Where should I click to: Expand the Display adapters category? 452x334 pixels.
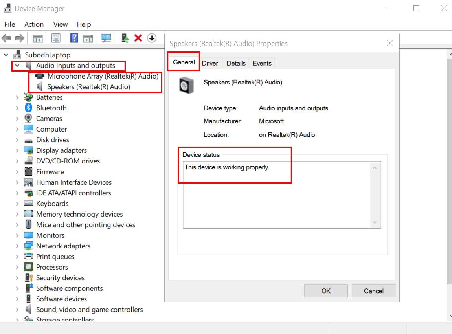[x=17, y=150]
